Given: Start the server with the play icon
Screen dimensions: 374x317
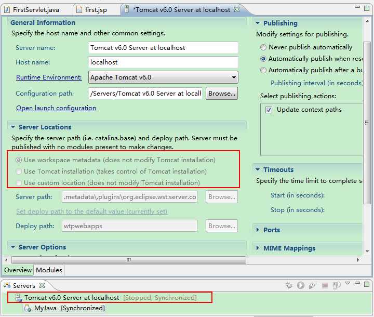Looking at the screenshot, I should pyautogui.click(x=301, y=285).
